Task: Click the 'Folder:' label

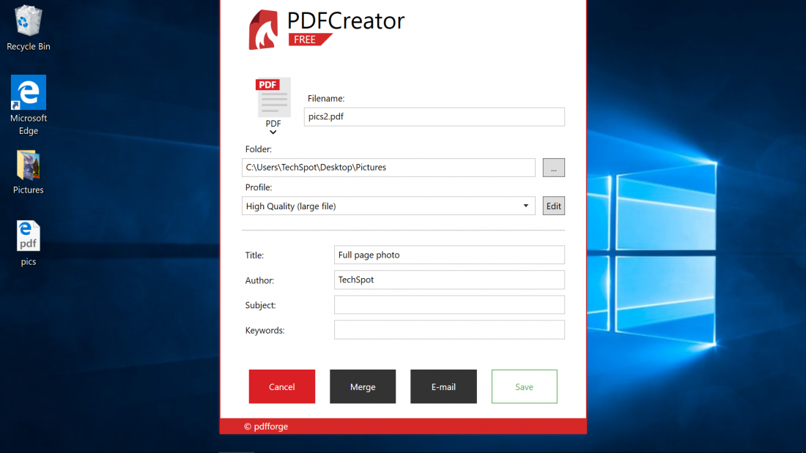Action: 259,149
